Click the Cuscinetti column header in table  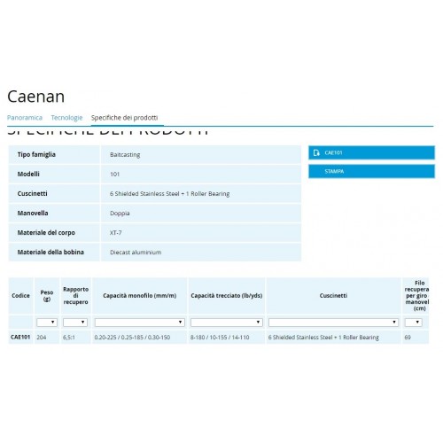tap(333, 295)
